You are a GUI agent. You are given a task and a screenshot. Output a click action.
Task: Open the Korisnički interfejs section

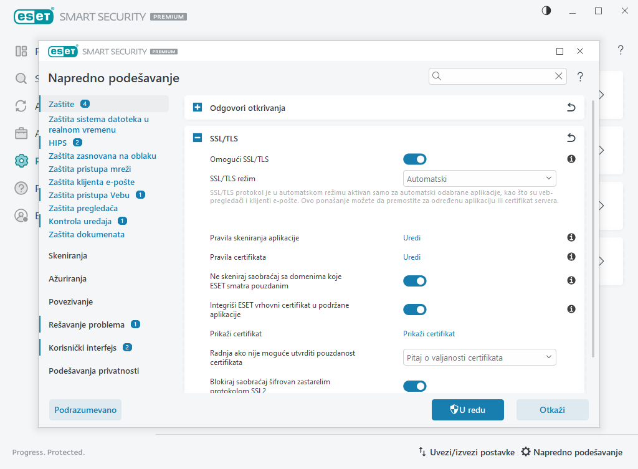click(x=82, y=348)
